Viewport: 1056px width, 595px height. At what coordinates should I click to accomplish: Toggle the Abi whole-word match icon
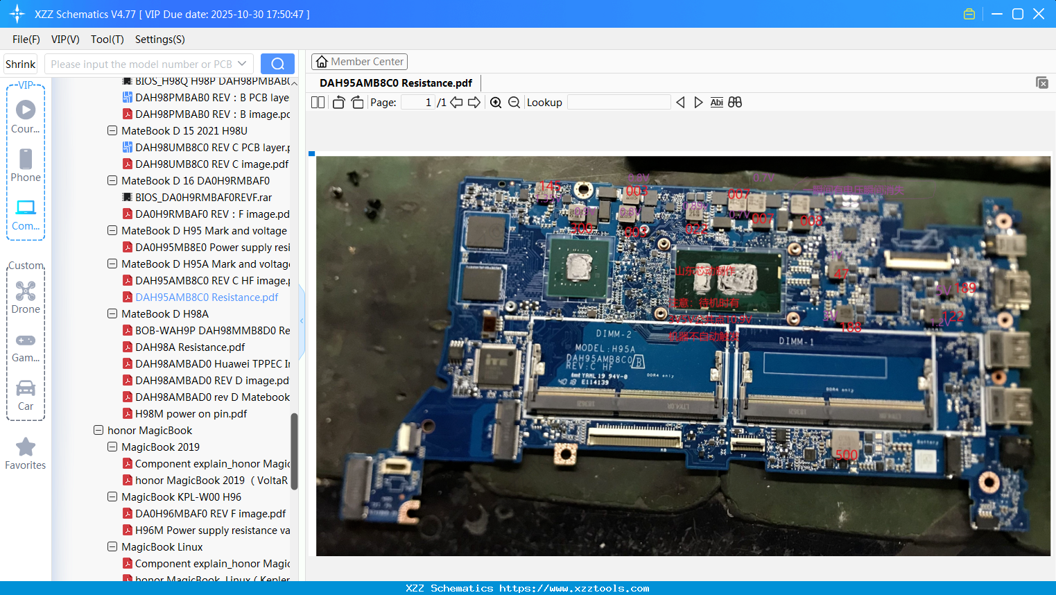pyautogui.click(x=717, y=103)
